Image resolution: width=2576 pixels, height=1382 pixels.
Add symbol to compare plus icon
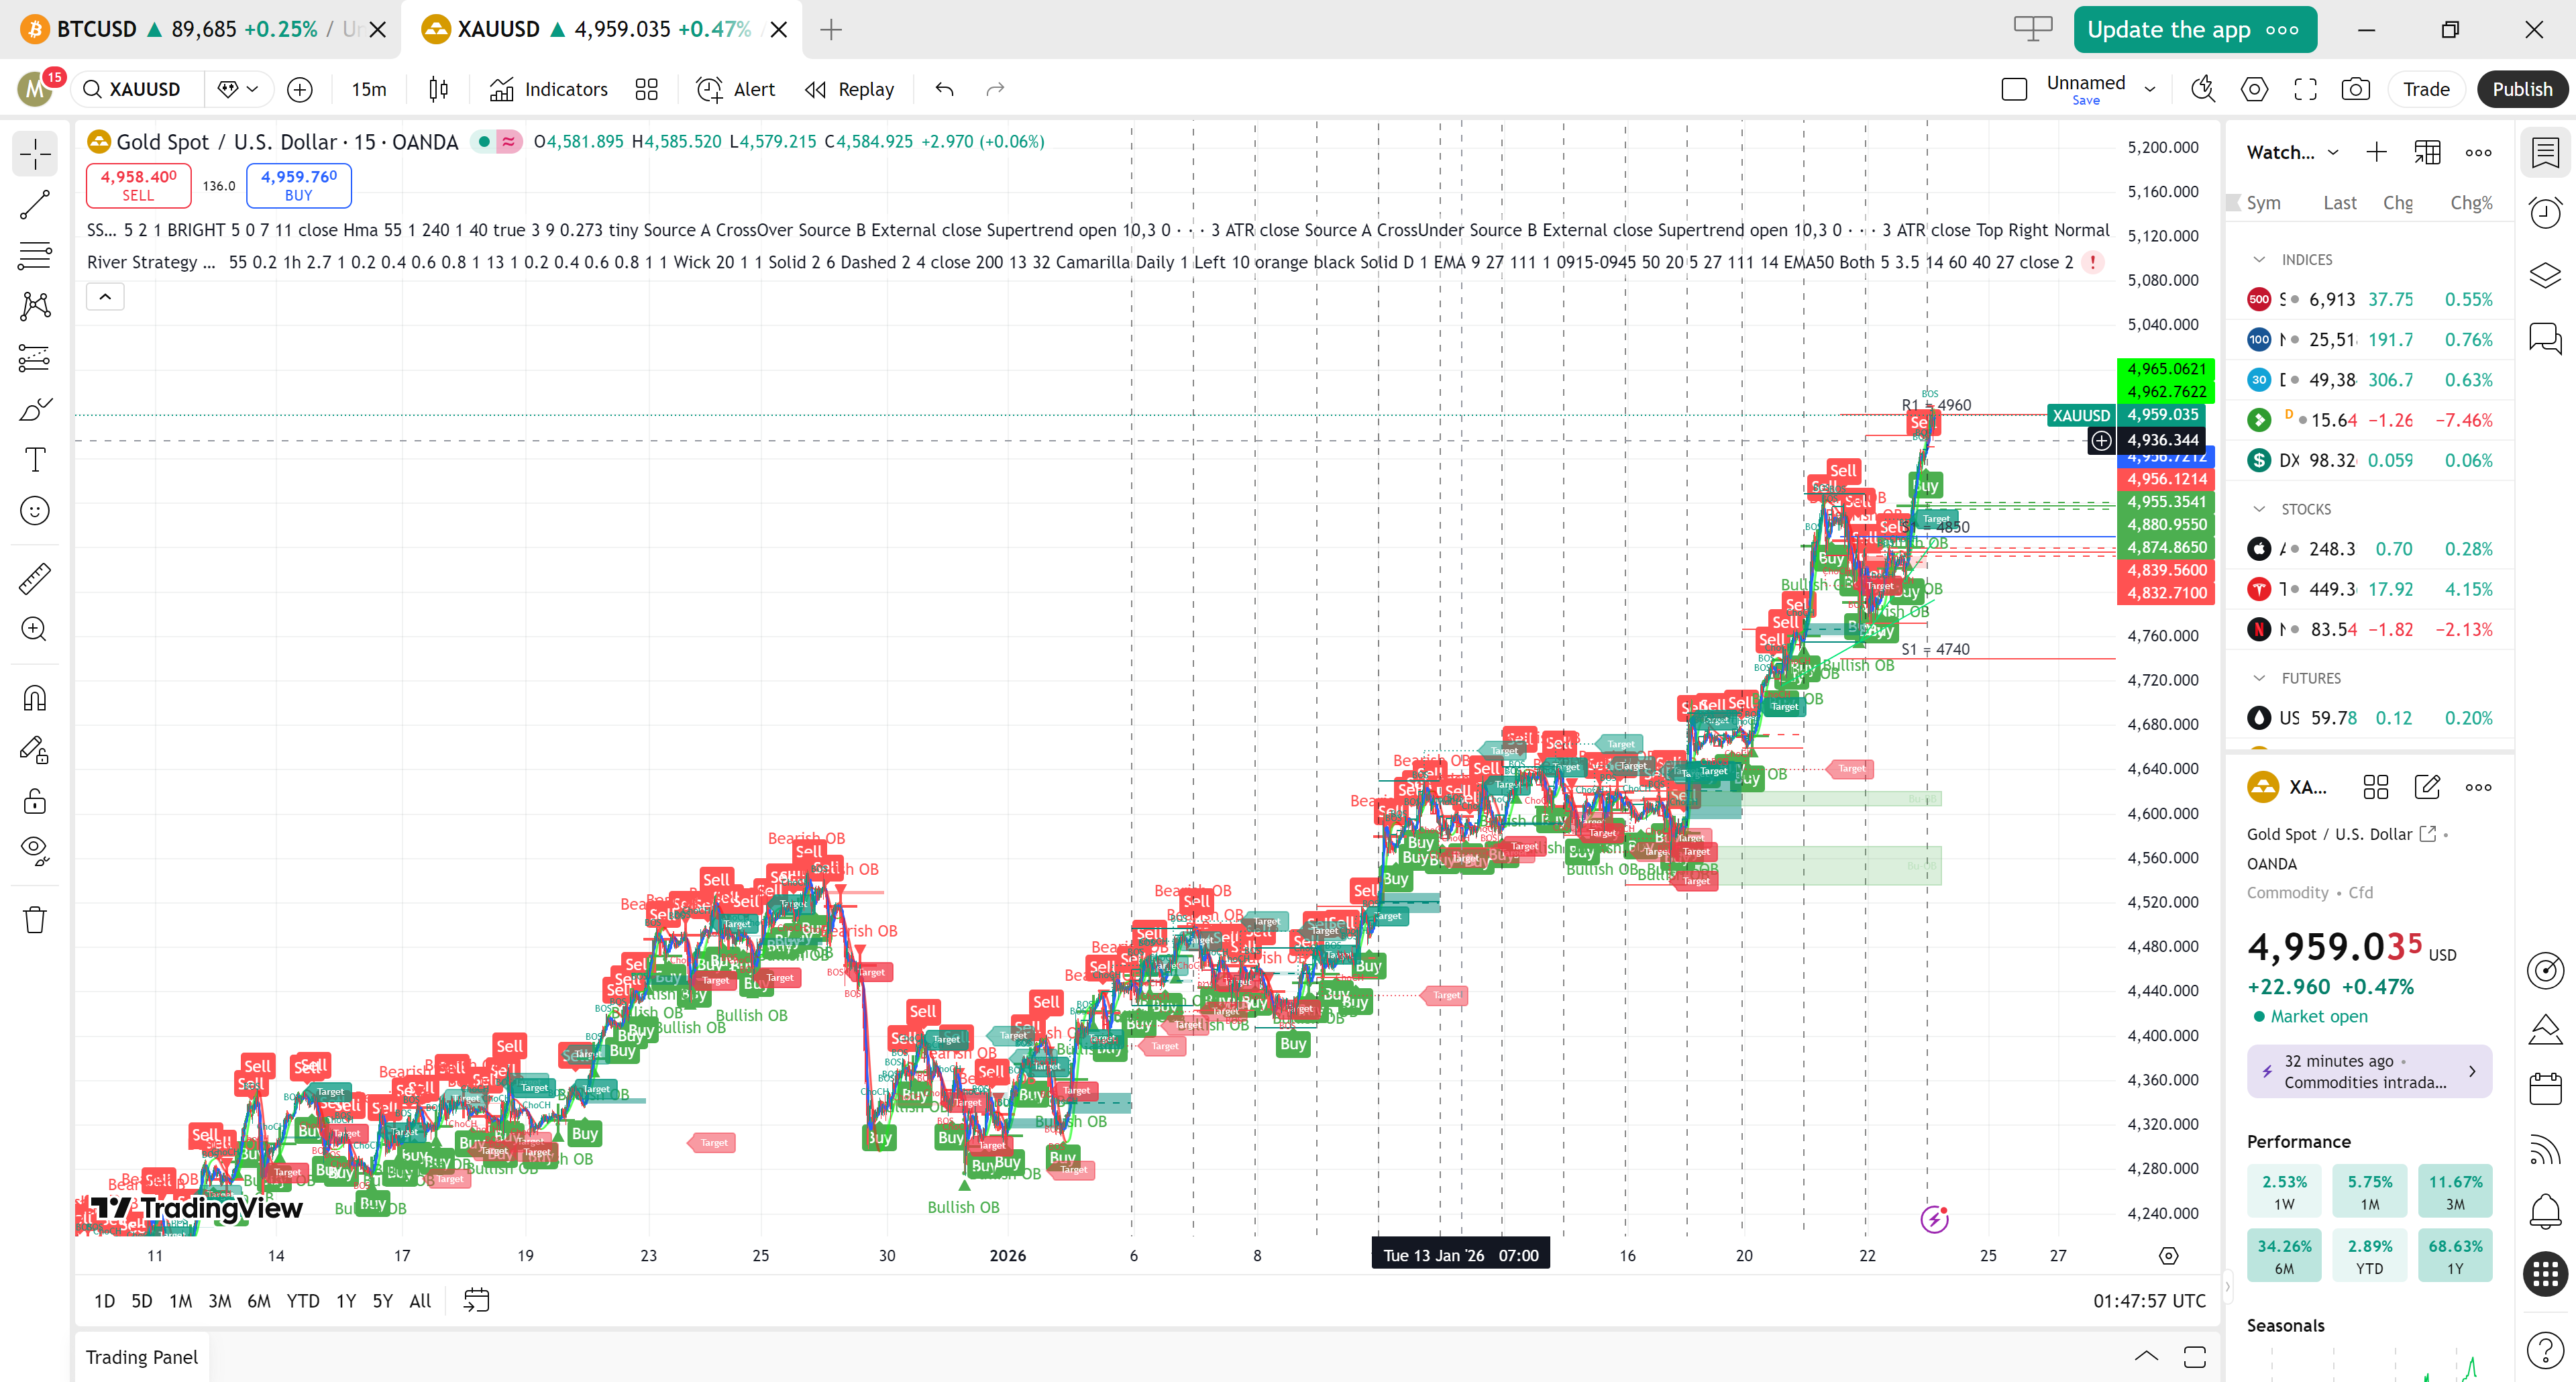click(x=300, y=89)
